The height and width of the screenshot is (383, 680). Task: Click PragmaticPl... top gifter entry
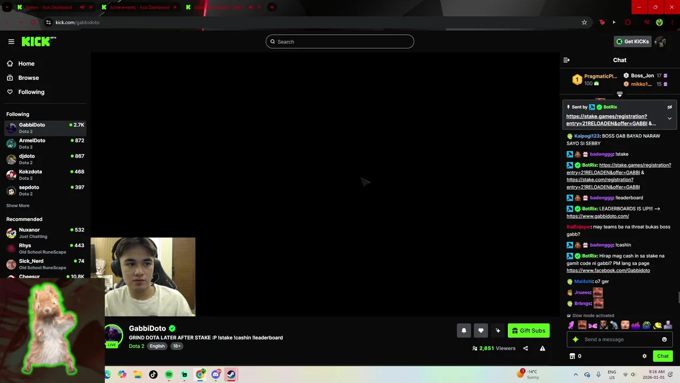click(x=594, y=80)
